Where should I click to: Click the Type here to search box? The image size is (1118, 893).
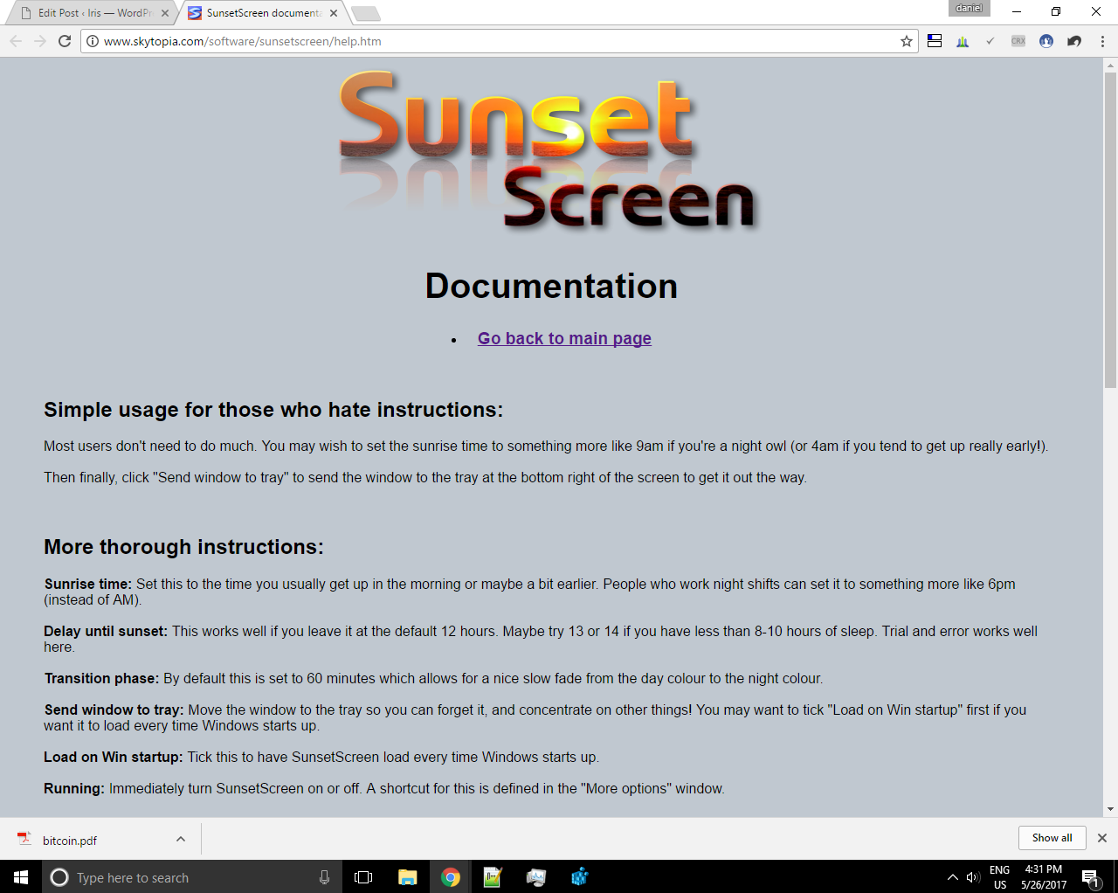tap(190, 877)
